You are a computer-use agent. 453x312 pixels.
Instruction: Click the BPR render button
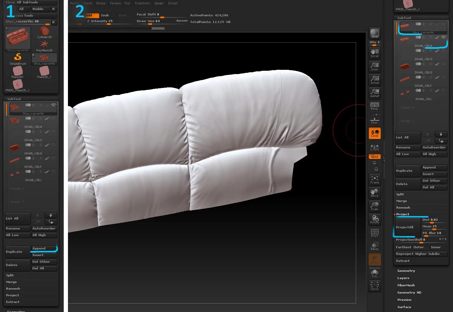point(375,33)
